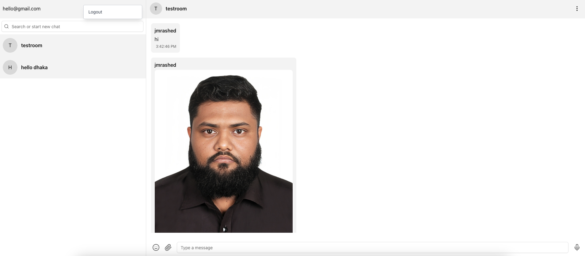The image size is (585, 256).
Task: Click the H avatar beside hello dhaka
Action: click(x=10, y=67)
